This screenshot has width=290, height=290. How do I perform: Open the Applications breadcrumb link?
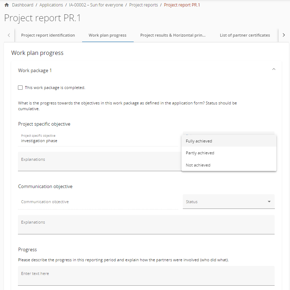tap(51, 5)
